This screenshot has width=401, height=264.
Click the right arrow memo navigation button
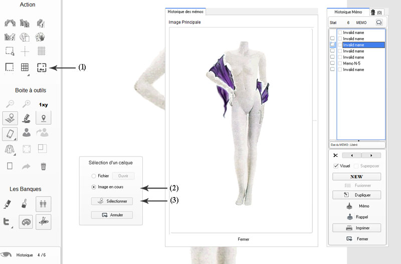point(371,155)
